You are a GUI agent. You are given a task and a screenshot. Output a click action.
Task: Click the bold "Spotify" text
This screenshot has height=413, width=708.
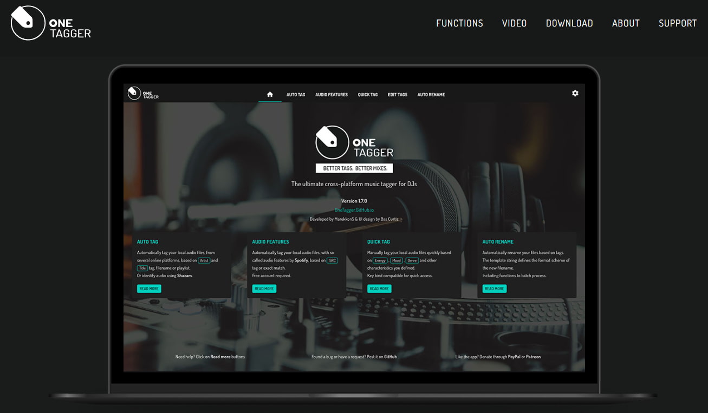coord(301,260)
